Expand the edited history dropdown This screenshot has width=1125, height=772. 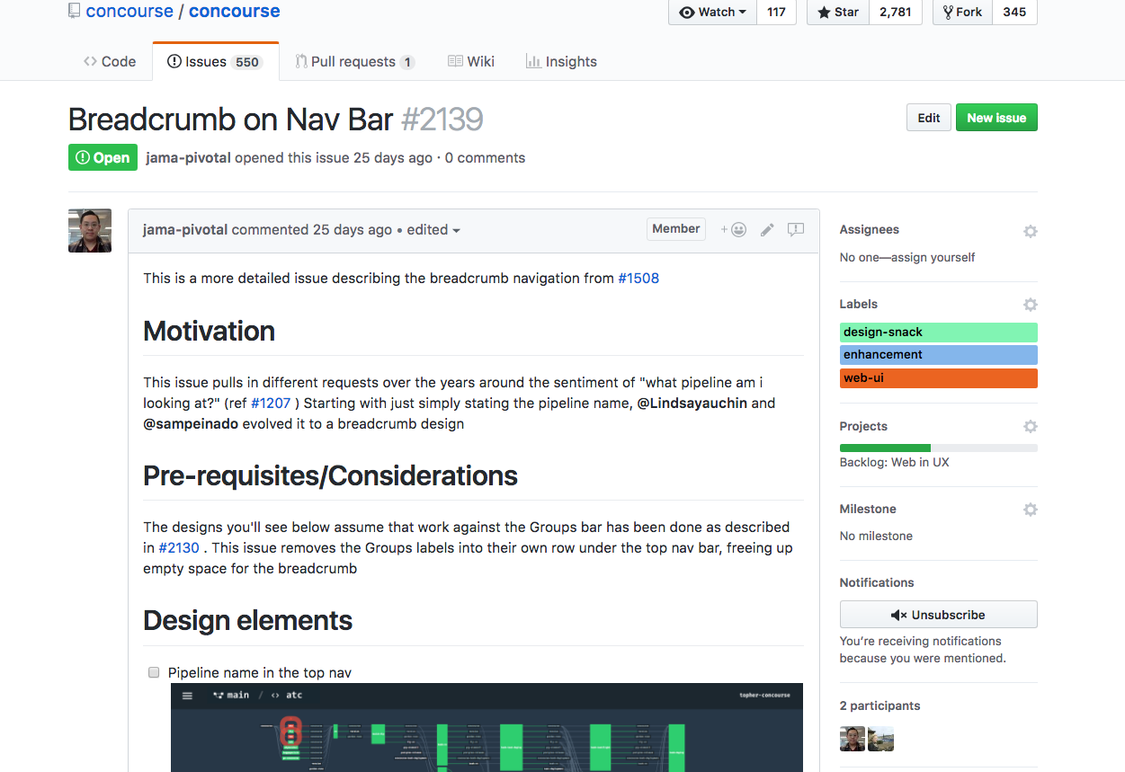point(433,230)
